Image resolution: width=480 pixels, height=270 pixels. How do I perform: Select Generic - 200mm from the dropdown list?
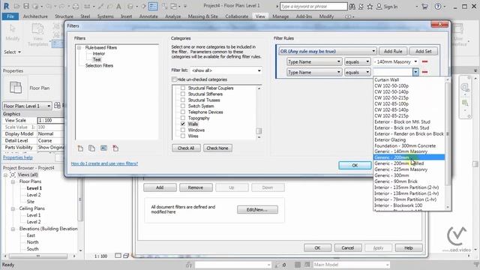(409, 157)
